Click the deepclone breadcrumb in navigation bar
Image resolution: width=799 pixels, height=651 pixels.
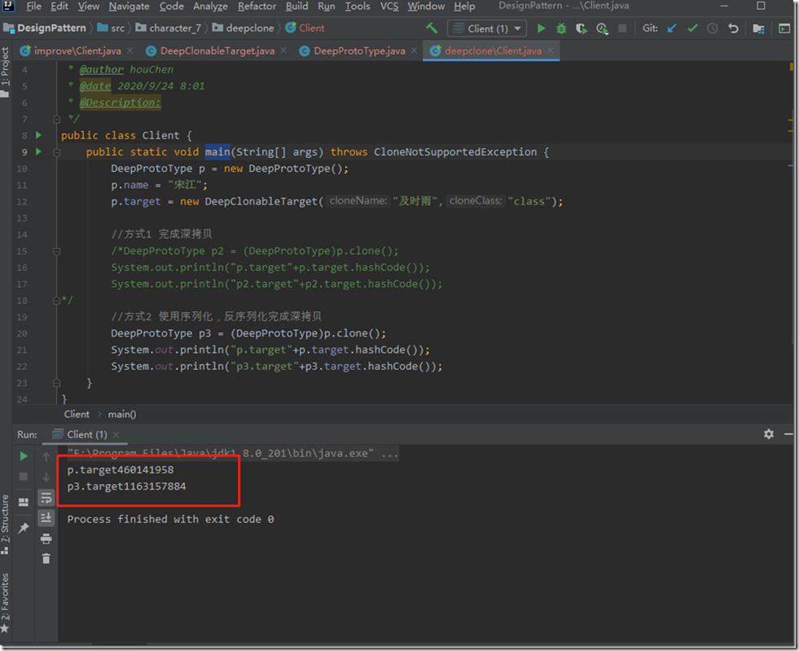pyautogui.click(x=250, y=28)
